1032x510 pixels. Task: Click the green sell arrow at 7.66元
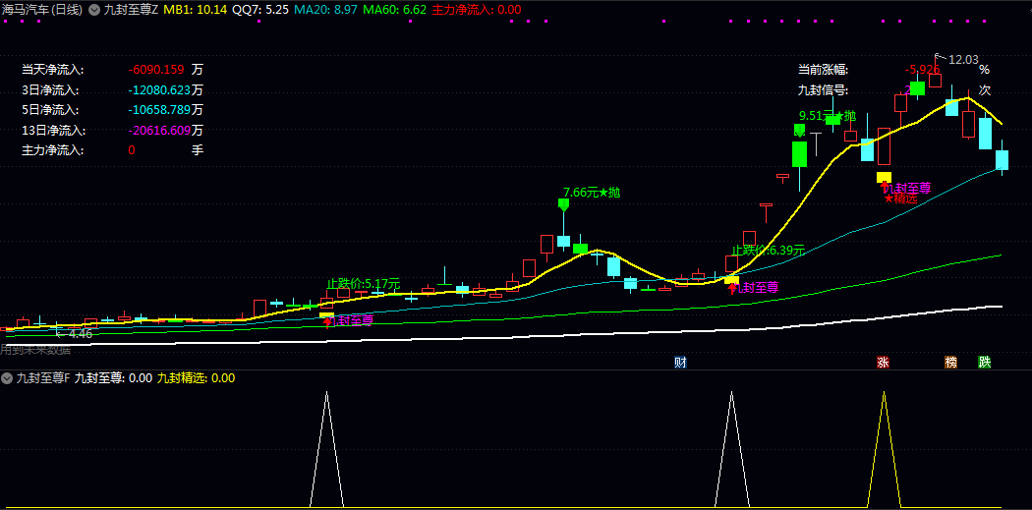click(x=563, y=204)
